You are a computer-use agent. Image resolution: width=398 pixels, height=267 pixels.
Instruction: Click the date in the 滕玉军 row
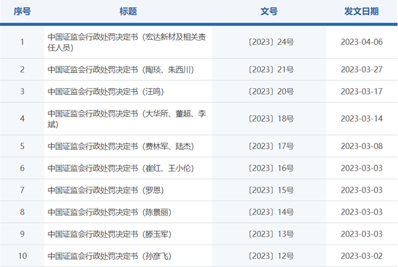tap(362, 234)
